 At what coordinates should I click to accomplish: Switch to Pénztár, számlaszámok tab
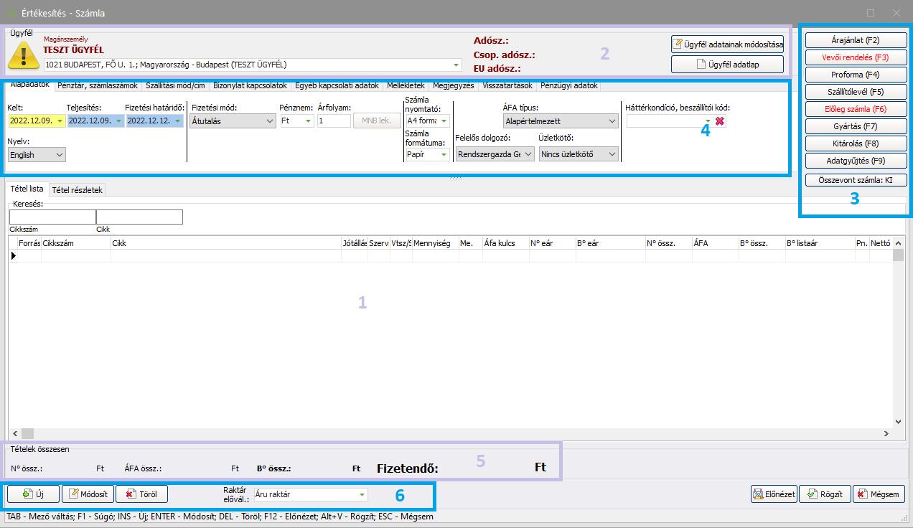[97, 85]
